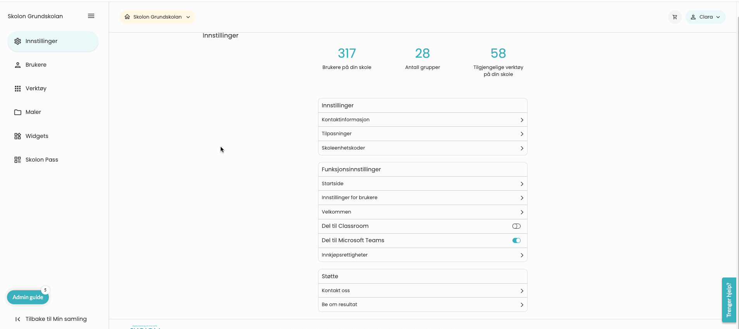Click the Verktøy grid icon

click(17, 89)
